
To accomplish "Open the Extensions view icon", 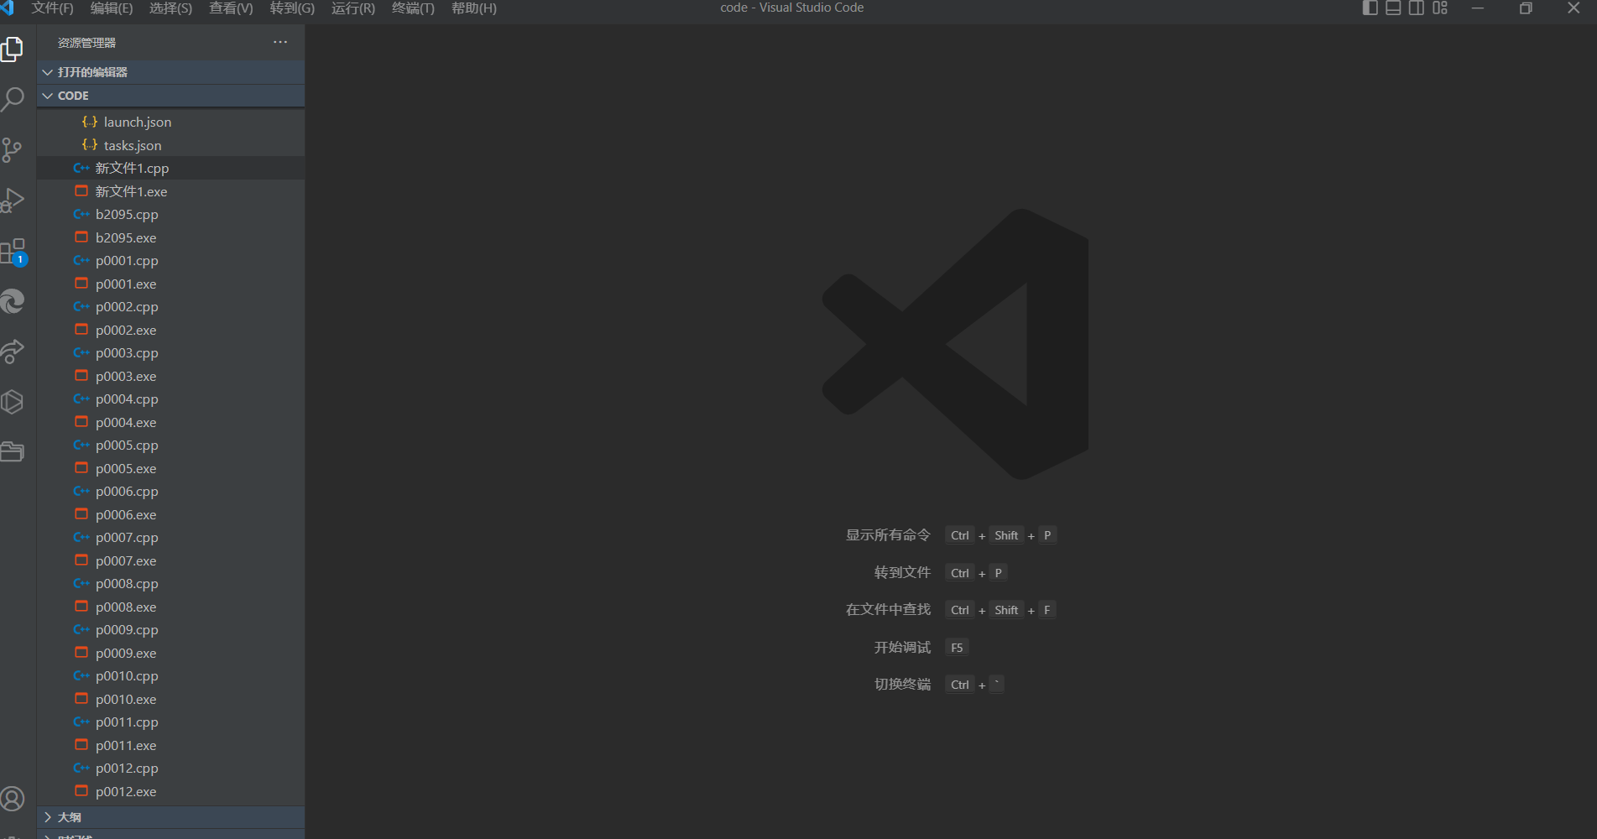I will coord(13,251).
